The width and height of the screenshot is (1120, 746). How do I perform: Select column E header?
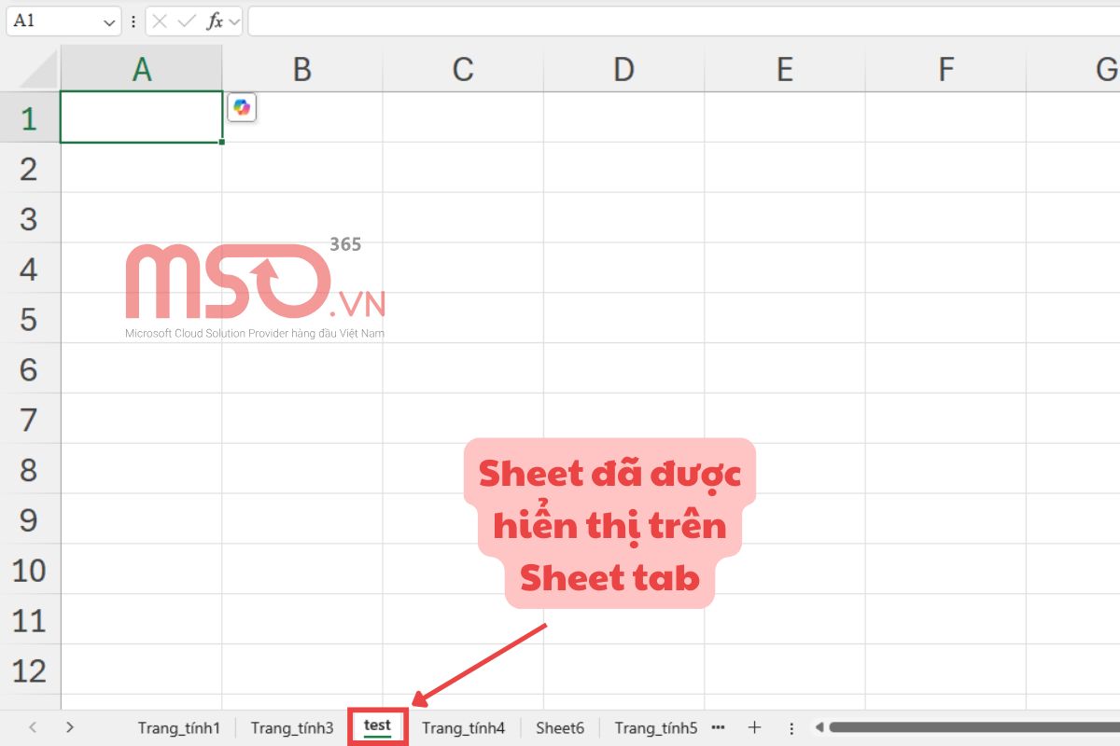pyautogui.click(x=784, y=69)
